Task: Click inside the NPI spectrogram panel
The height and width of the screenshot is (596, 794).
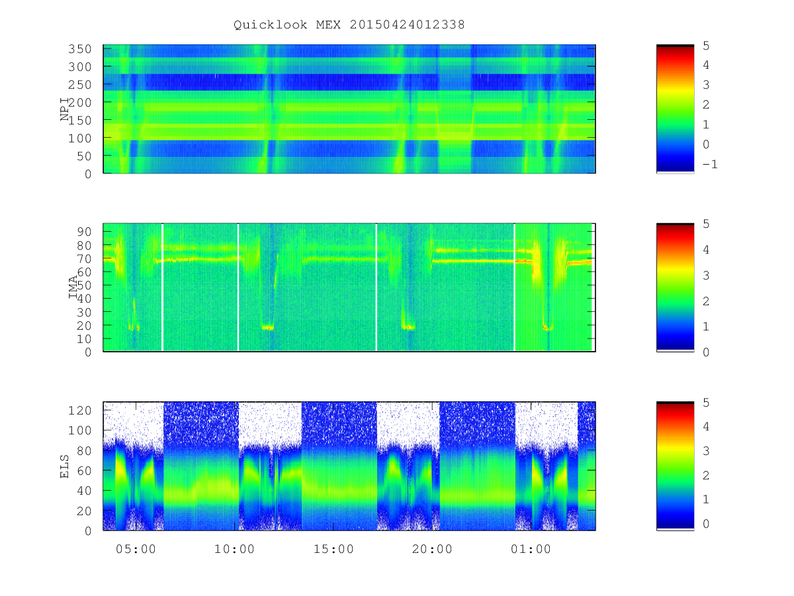Action: point(349,109)
